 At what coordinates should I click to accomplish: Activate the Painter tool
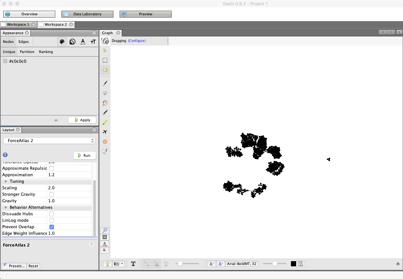pyautogui.click(x=105, y=83)
